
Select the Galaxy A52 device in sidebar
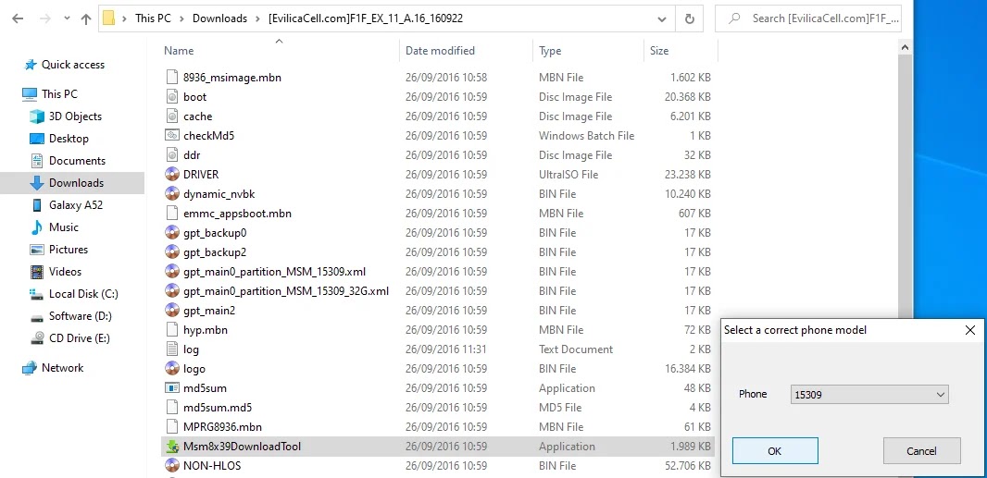click(76, 205)
